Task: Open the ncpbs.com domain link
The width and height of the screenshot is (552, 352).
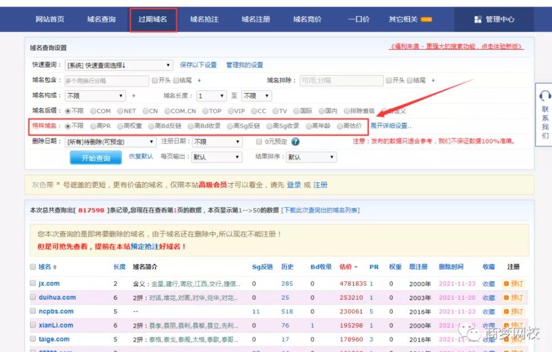Action: tap(56, 312)
